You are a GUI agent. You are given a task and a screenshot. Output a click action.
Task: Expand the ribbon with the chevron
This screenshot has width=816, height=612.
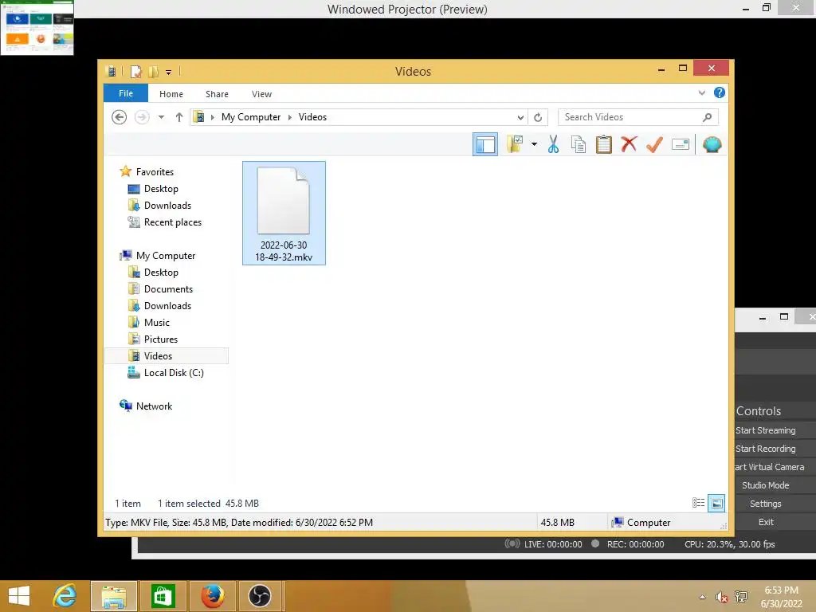point(701,93)
